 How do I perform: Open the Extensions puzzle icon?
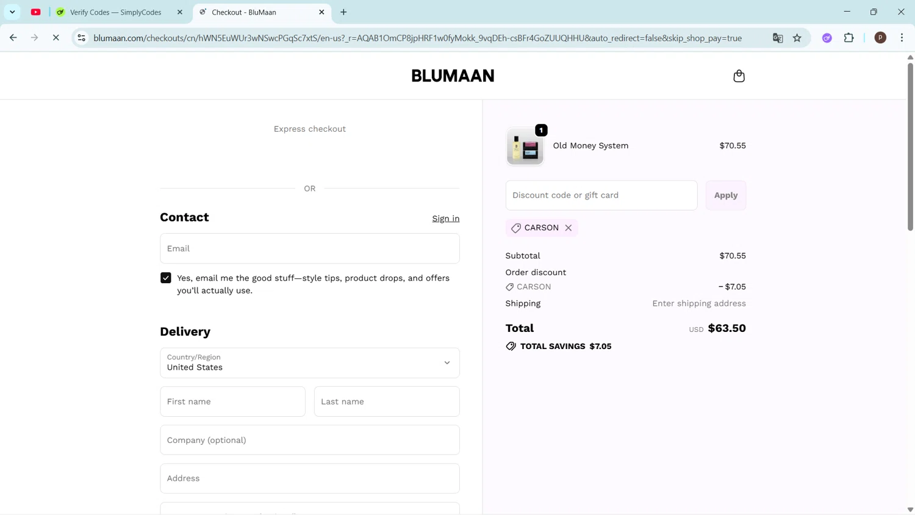(x=849, y=38)
